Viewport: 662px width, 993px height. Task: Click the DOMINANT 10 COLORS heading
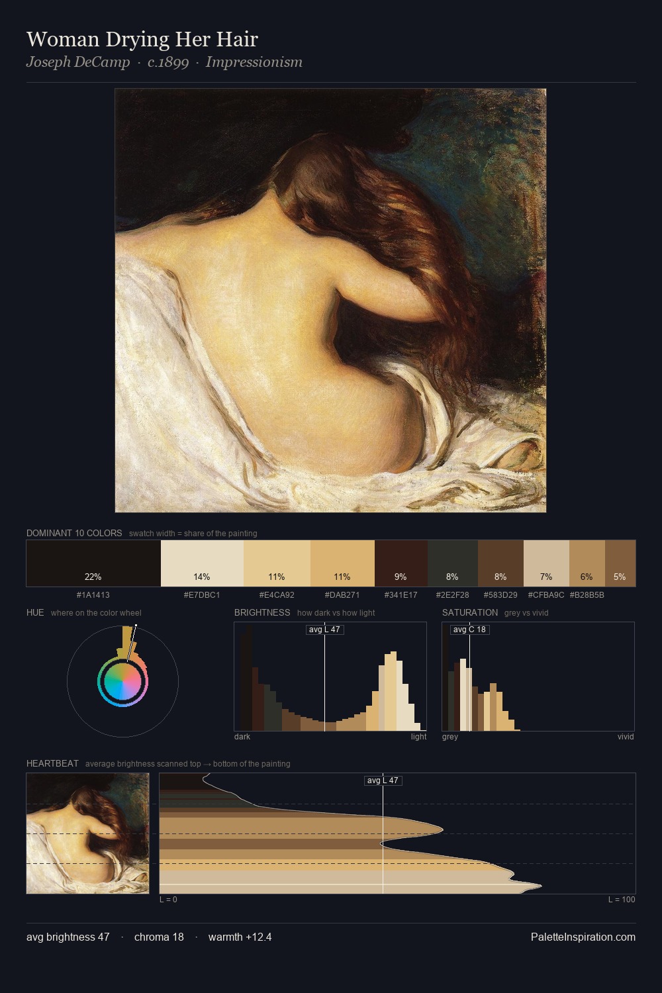(74, 533)
